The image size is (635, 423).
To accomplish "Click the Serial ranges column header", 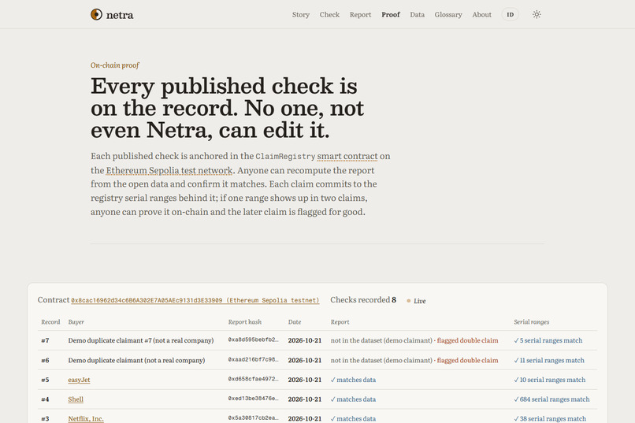I will tap(531, 322).
